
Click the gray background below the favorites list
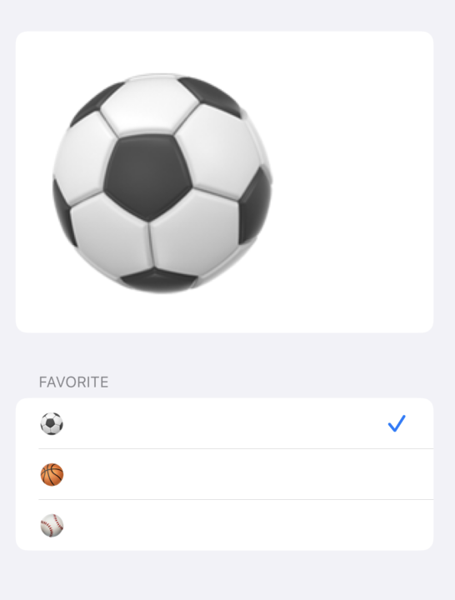227,576
